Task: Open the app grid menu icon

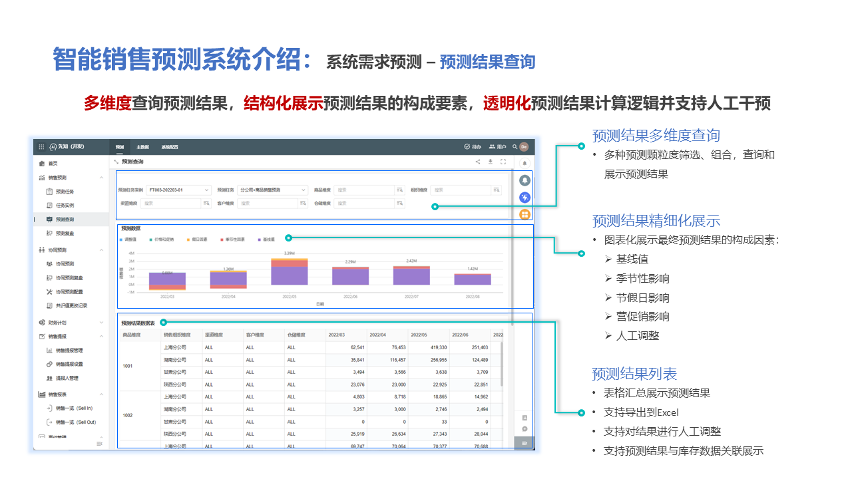Action: pos(41,146)
